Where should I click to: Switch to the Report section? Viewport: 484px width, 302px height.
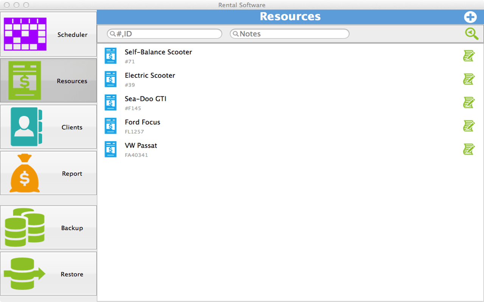[x=48, y=173]
